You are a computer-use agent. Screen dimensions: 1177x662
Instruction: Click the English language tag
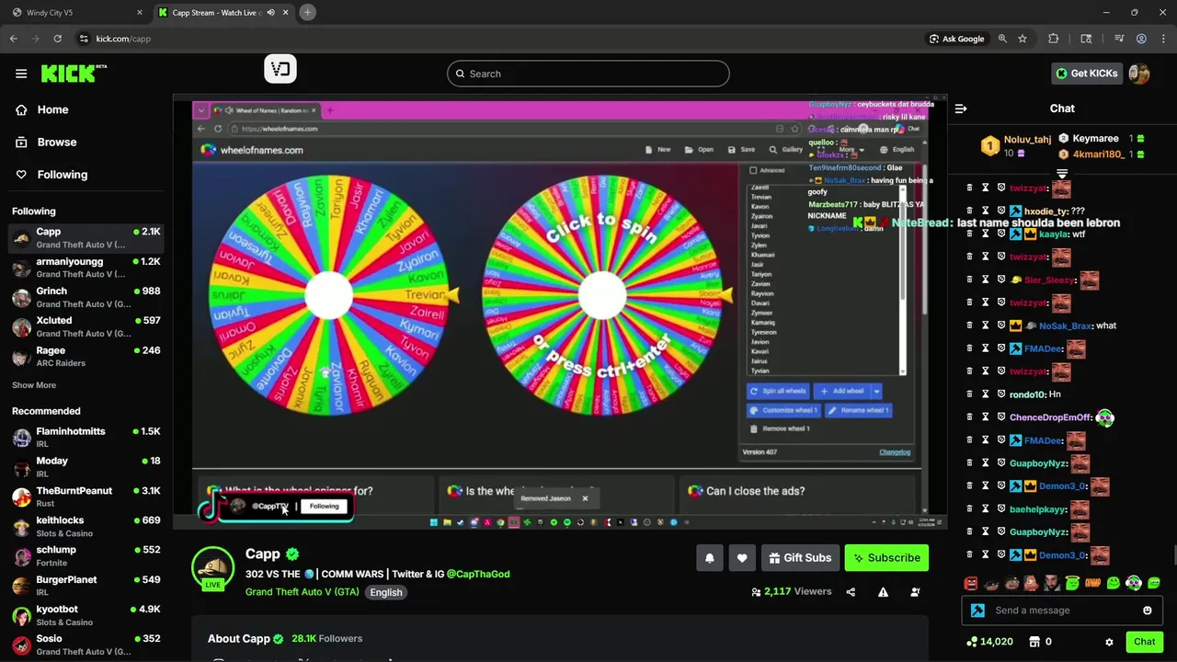click(x=386, y=592)
